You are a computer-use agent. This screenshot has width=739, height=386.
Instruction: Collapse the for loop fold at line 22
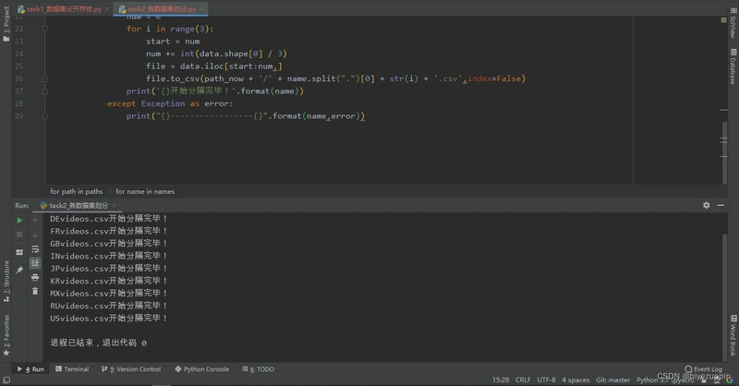(44, 29)
